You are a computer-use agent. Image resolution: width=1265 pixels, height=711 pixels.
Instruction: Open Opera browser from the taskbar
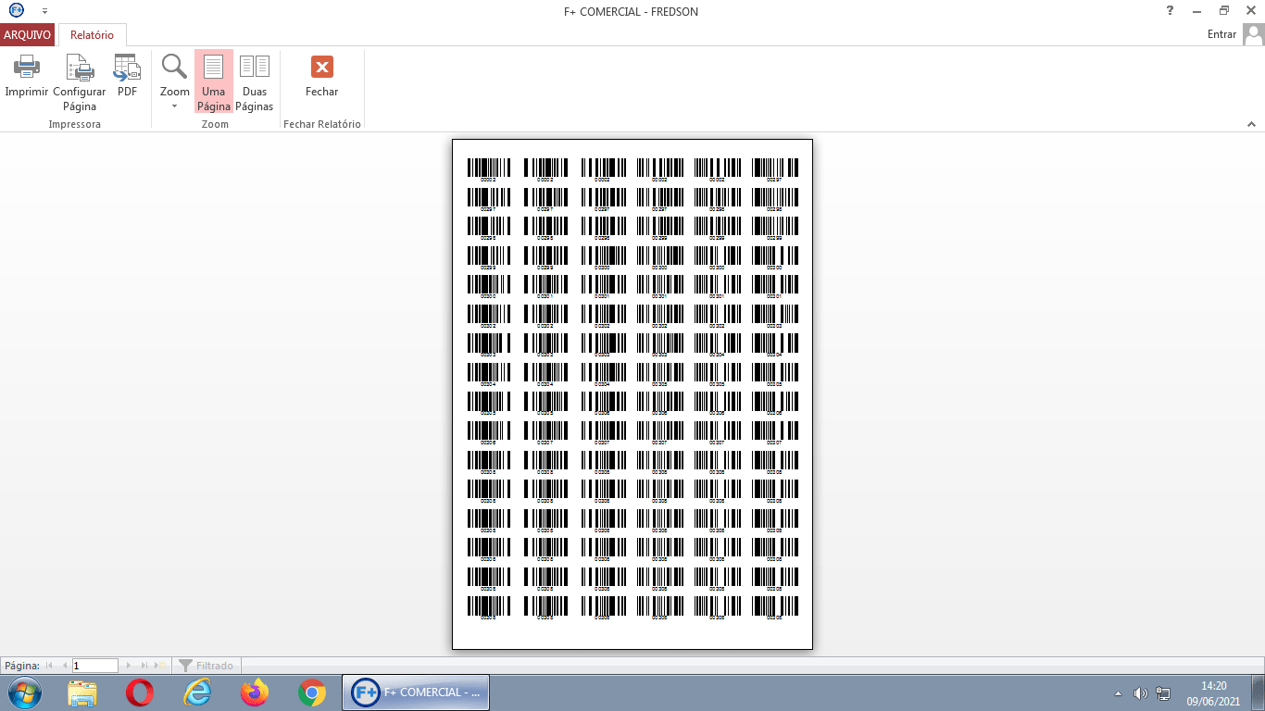coord(140,692)
